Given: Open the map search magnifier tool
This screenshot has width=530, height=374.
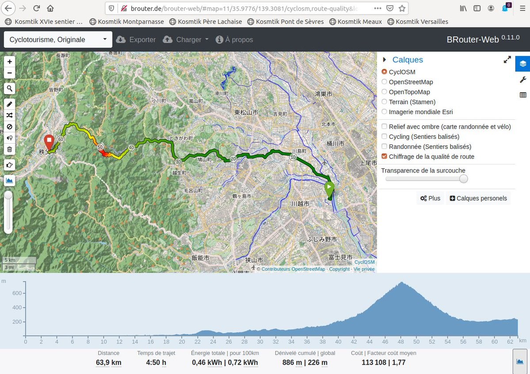Looking at the screenshot, I should click(x=9, y=88).
